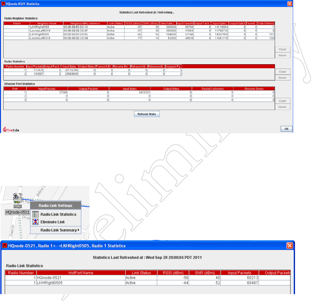Click input packets value 103687 in Radio Statistics
The width and height of the screenshot is (311, 301).
pyautogui.click(x=39, y=74)
